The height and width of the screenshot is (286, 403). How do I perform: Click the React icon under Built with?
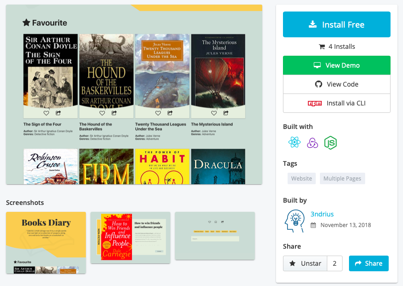(294, 142)
